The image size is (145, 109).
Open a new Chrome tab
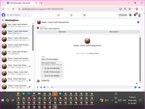[41, 3]
